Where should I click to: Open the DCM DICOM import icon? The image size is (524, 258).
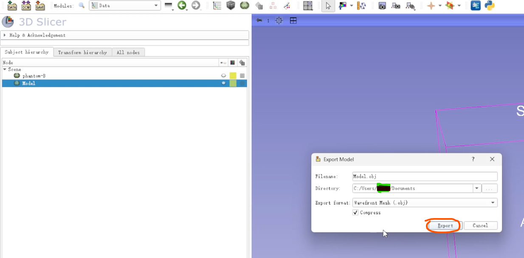point(26,6)
